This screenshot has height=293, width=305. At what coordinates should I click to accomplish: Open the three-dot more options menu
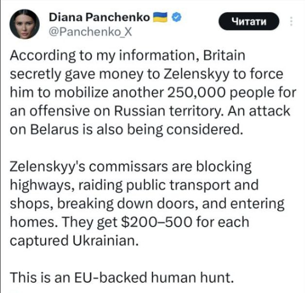pyautogui.click(x=291, y=21)
